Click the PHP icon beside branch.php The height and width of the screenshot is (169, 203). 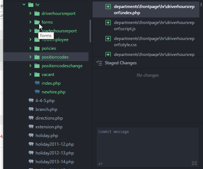(x=31, y=109)
